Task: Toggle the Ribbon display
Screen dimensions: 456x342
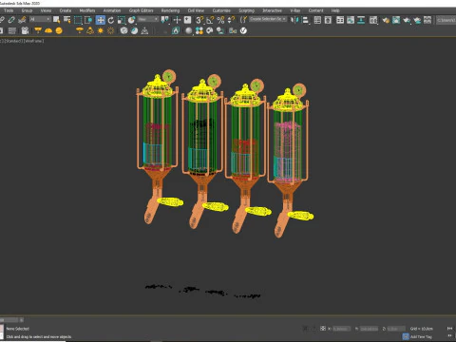Action: coord(340,20)
